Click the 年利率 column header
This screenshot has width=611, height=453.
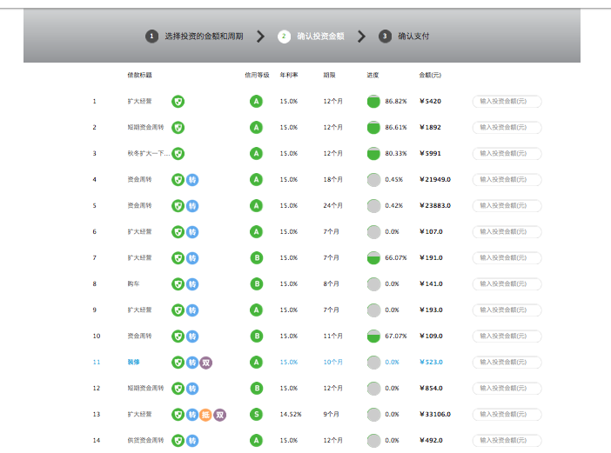(x=288, y=76)
